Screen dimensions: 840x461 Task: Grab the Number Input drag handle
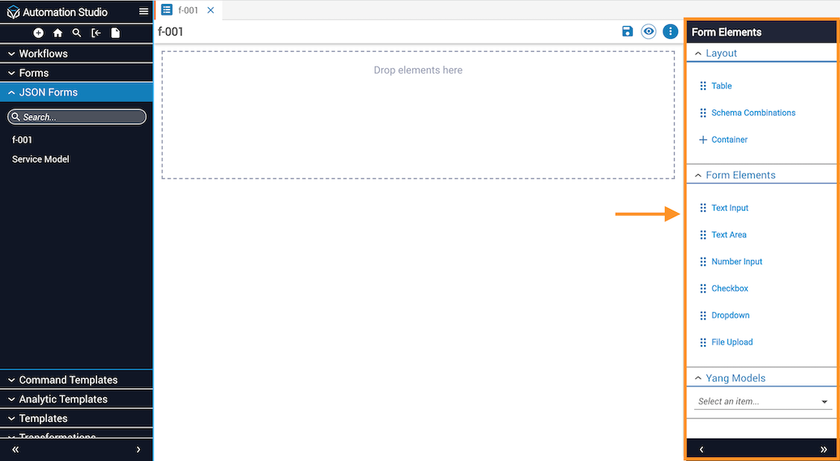[703, 262]
